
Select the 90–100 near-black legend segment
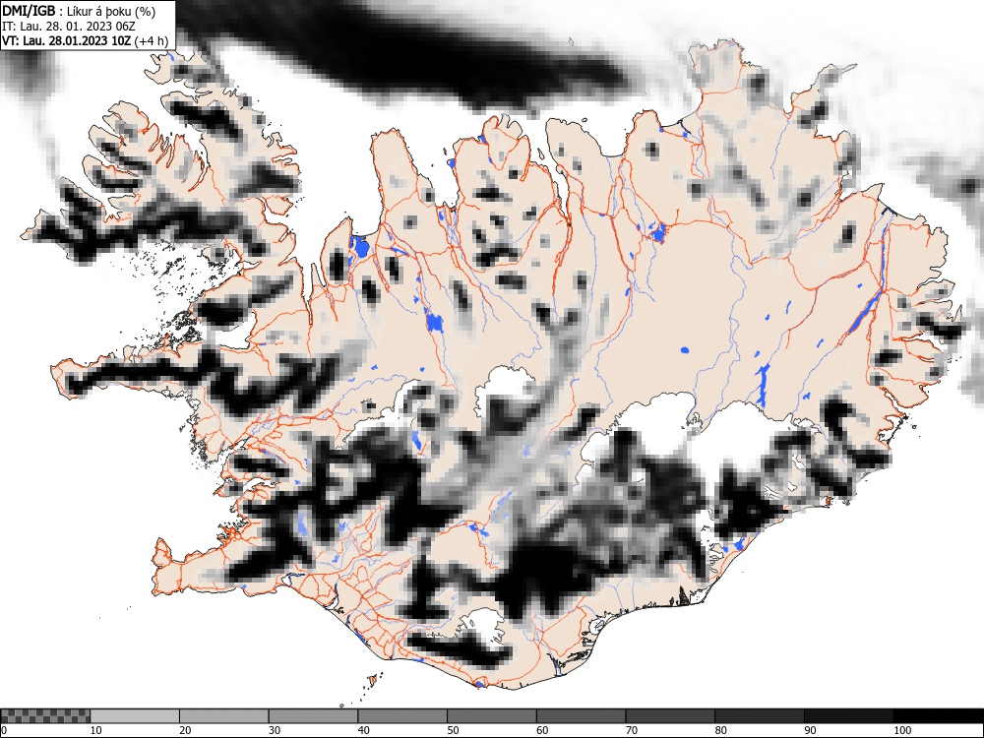[x=848, y=716]
